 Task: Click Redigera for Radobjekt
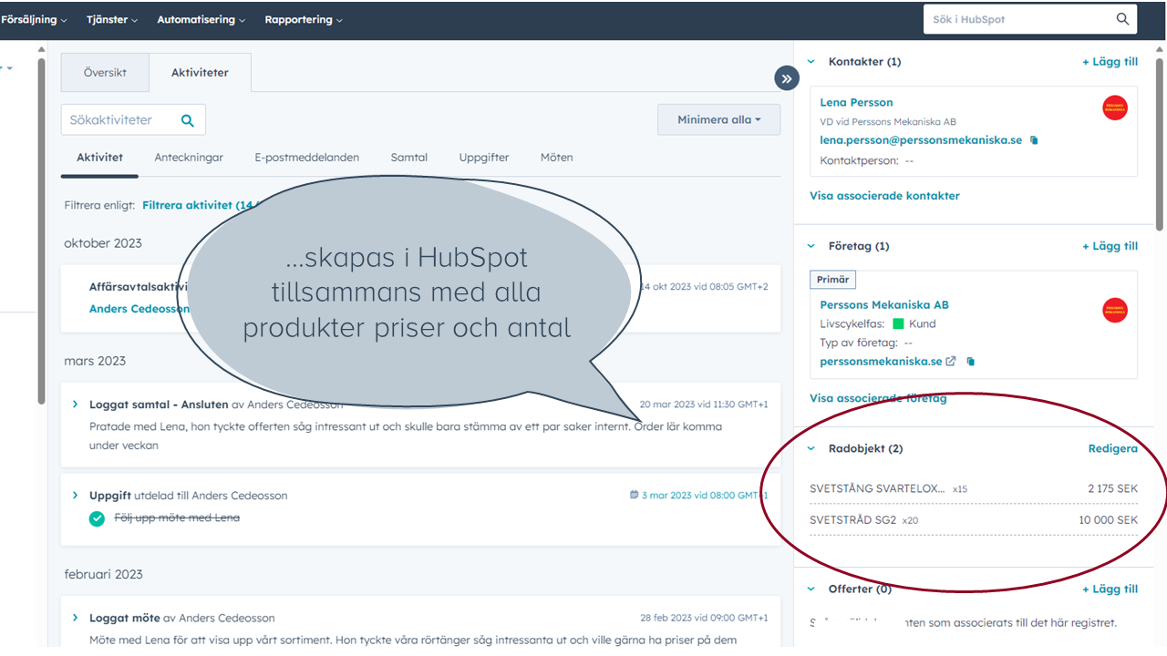coord(1113,448)
